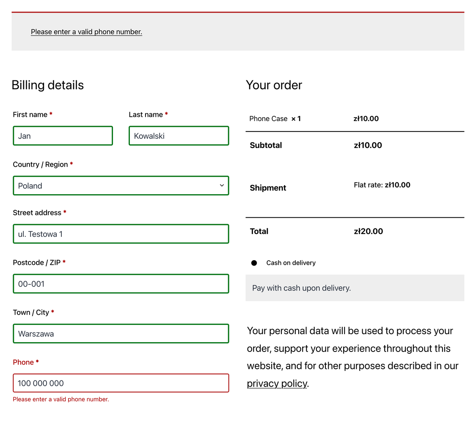The height and width of the screenshot is (423, 476).
Task: Click the First name field containing Jan
Action: (63, 136)
